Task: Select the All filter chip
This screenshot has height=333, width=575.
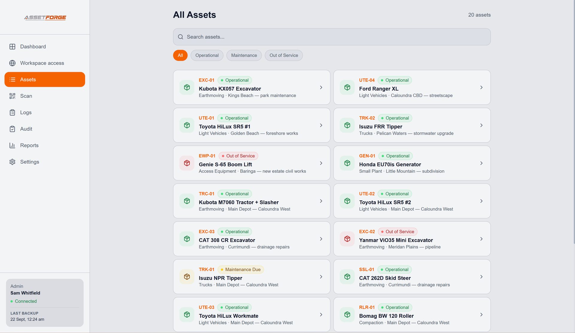Action: click(x=180, y=55)
